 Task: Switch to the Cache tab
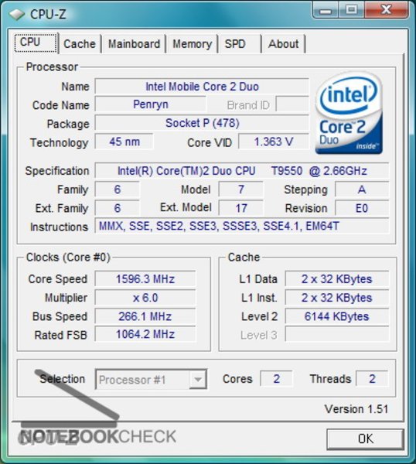pyautogui.click(x=80, y=44)
